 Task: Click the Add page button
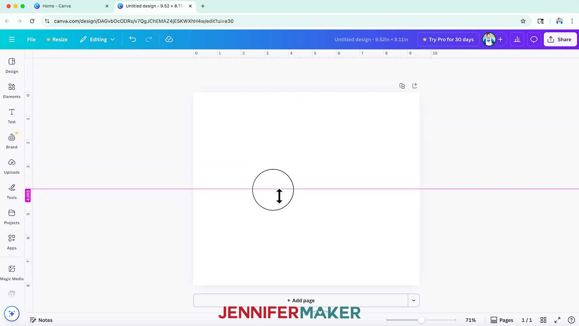click(x=301, y=300)
